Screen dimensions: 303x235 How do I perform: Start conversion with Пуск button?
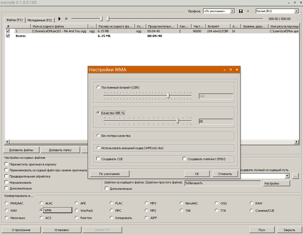[x=262, y=230]
